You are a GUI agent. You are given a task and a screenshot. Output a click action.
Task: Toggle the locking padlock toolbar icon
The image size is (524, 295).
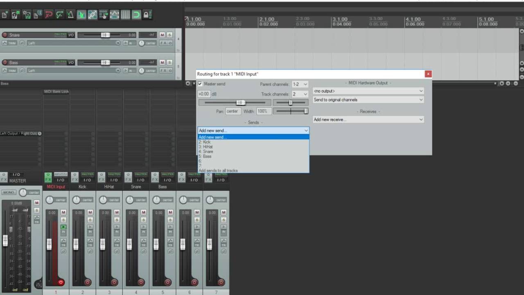point(147,15)
